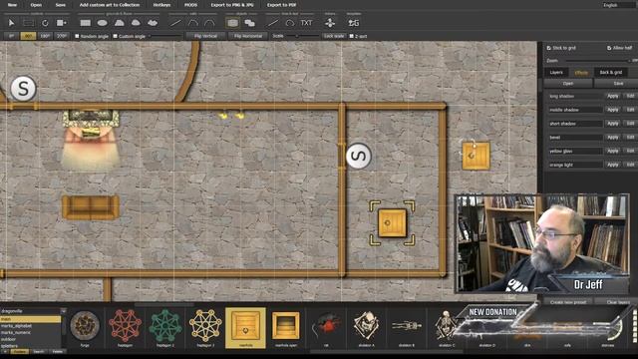The width and height of the screenshot is (638, 359).
Task: Set rotation to 0 degrees
Action: pos(11,36)
